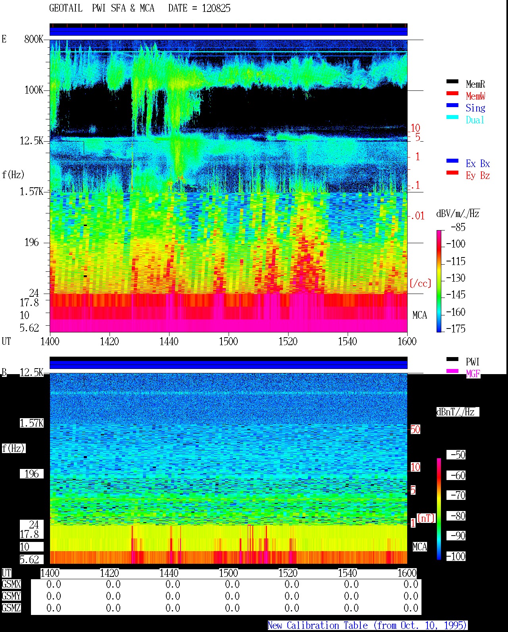
Task: Click the 196 frequency label on E panel
Action: [x=32, y=242]
